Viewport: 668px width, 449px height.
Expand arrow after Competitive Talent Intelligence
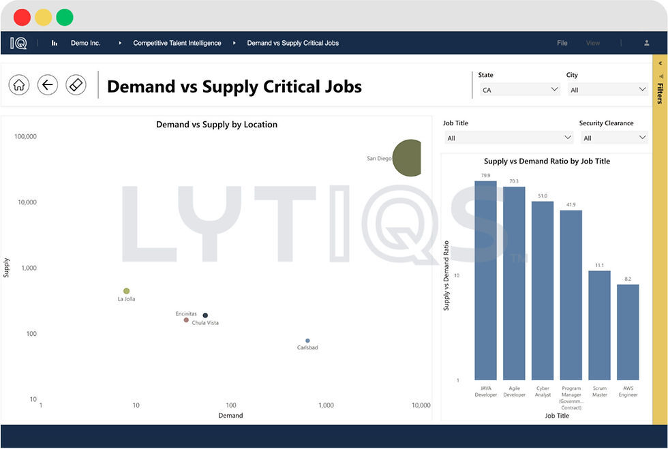234,43
